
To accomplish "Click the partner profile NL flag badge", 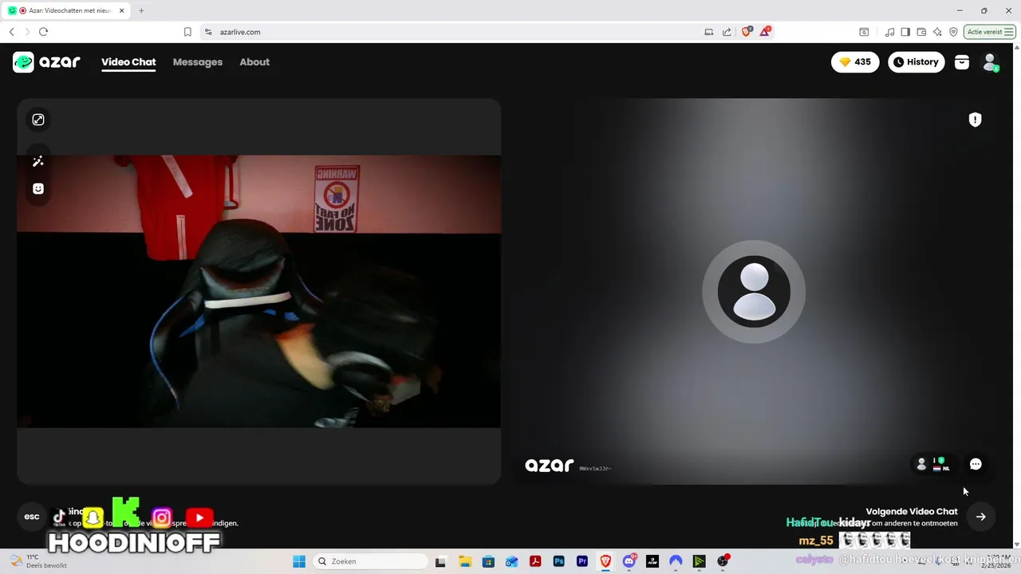I will pos(933,464).
